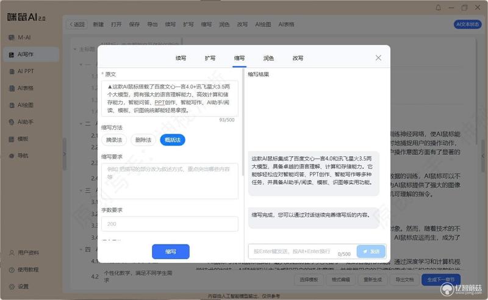Click 新建 in the toolbar
This screenshot has height=300, width=488.
point(98,24)
